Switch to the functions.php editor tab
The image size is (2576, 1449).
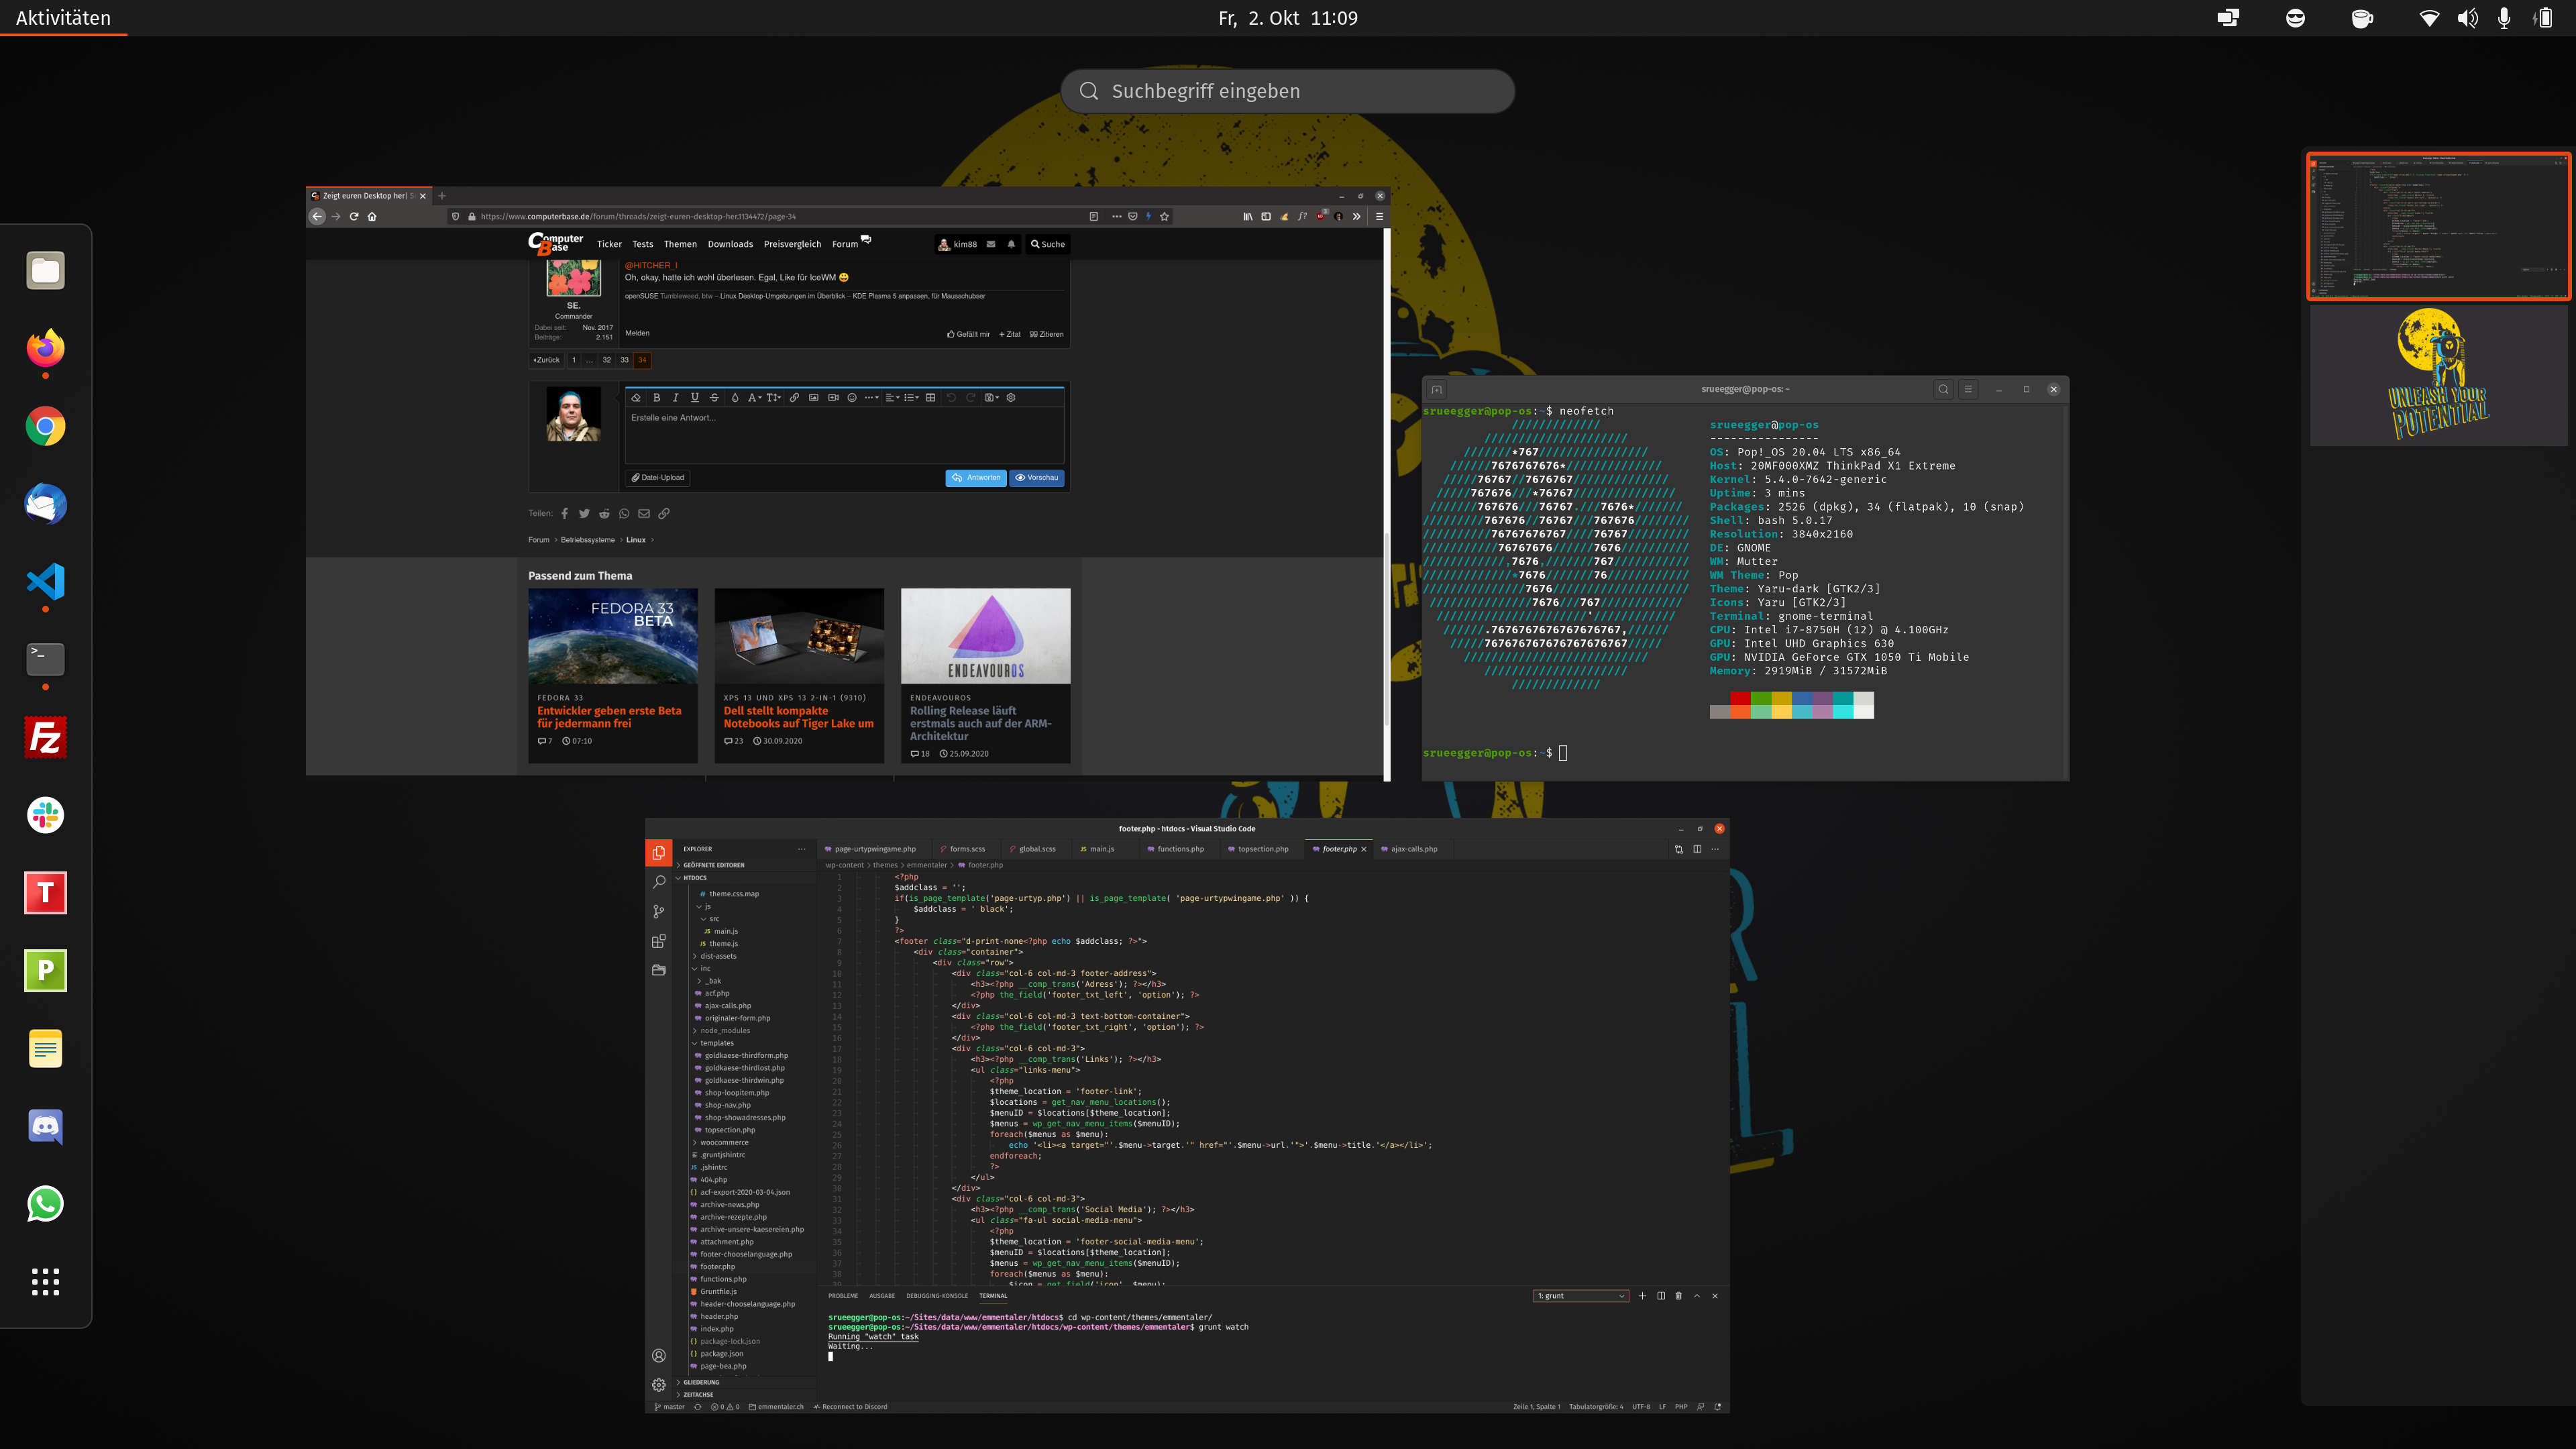coord(1180,849)
